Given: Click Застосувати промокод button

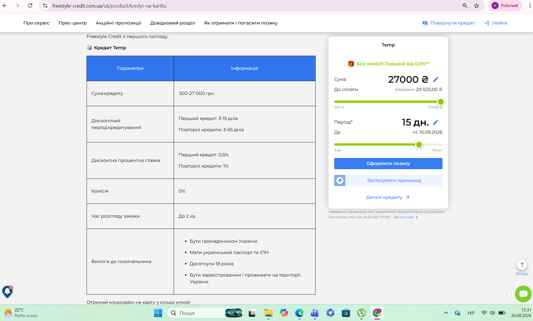Looking at the screenshot, I should pyautogui.click(x=394, y=180).
